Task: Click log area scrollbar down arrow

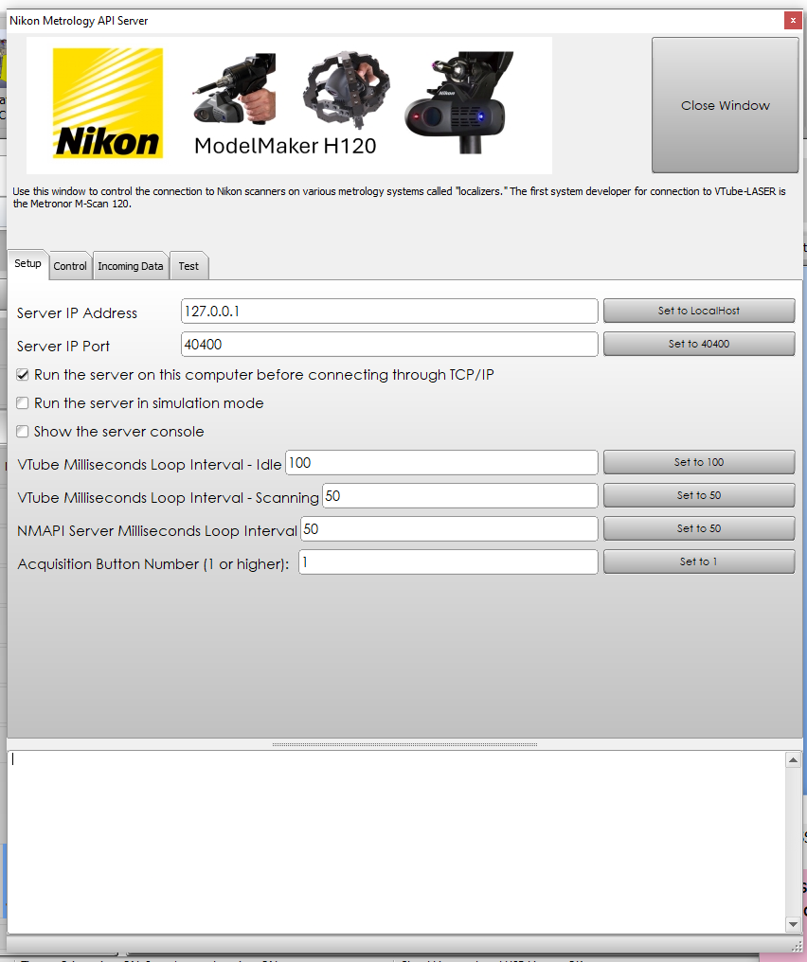Action: (x=793, y=924)
